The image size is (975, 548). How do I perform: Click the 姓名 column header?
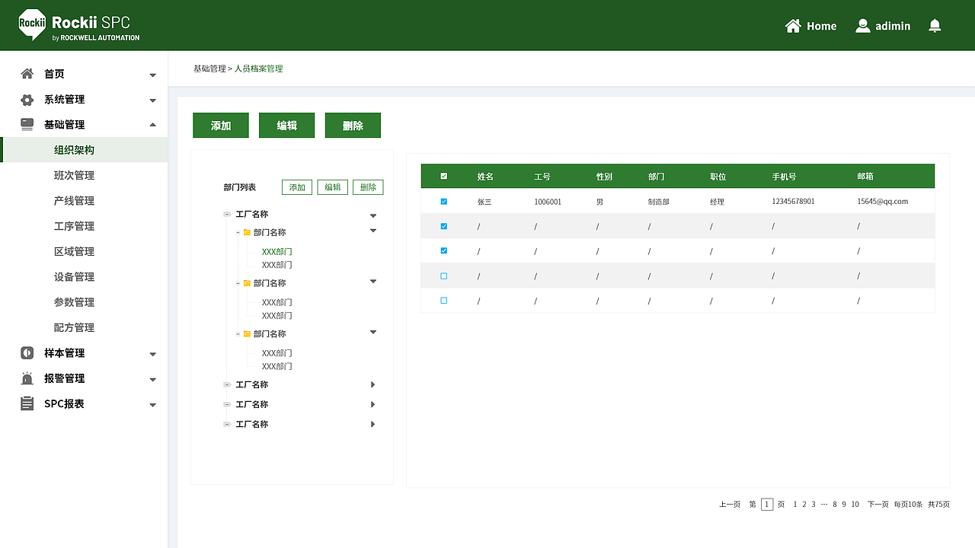[485, 177]
